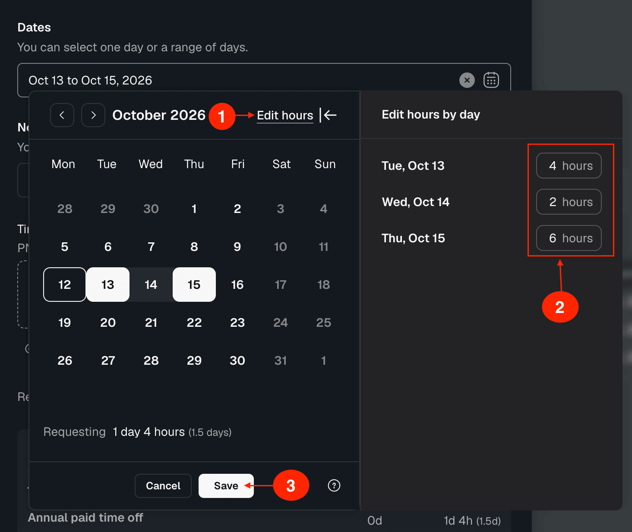Choose October 9 on the calendar
This screenshot has height=532, width=632.
(237, 247)
